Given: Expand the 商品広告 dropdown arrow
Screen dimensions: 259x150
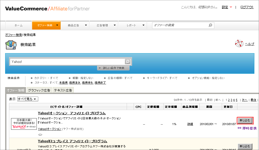Looking at the screenshot, I should coord(86,25).
